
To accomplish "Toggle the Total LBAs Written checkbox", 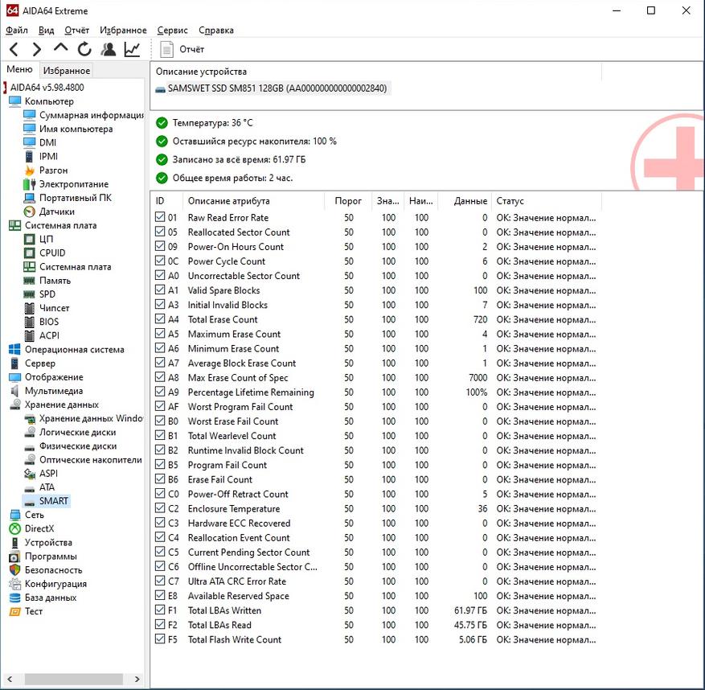I will [160, 610].
